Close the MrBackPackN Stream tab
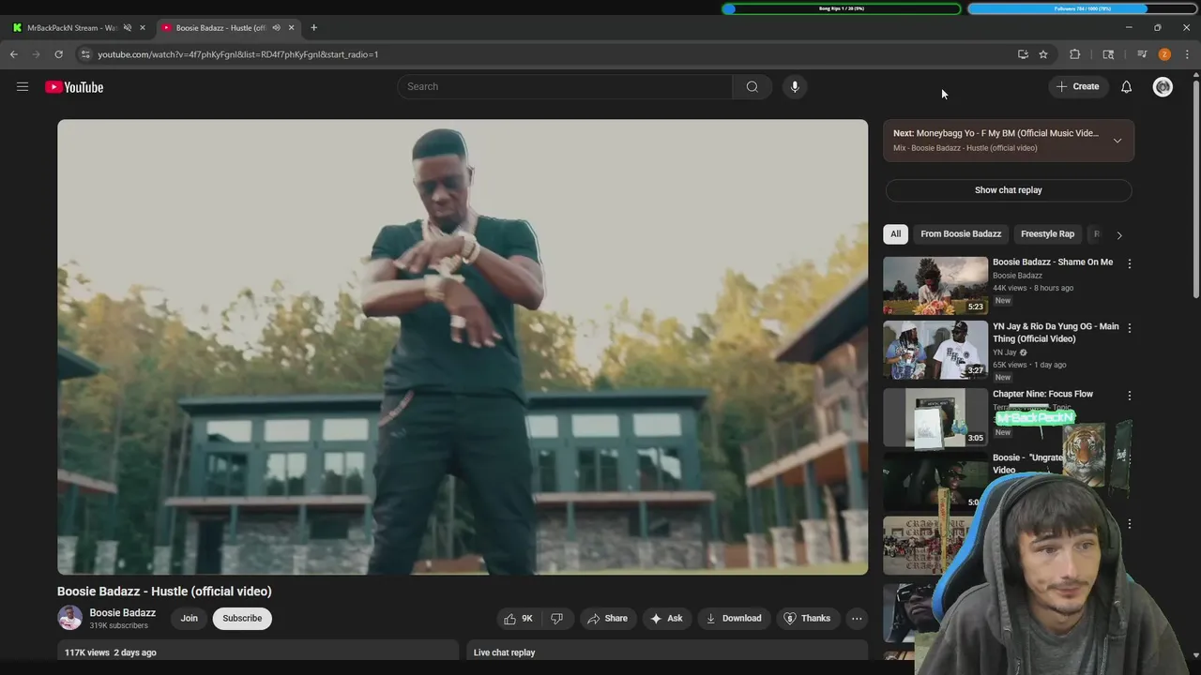The image size is (1201, 675). pyautogui.click(x=143, y=27)
